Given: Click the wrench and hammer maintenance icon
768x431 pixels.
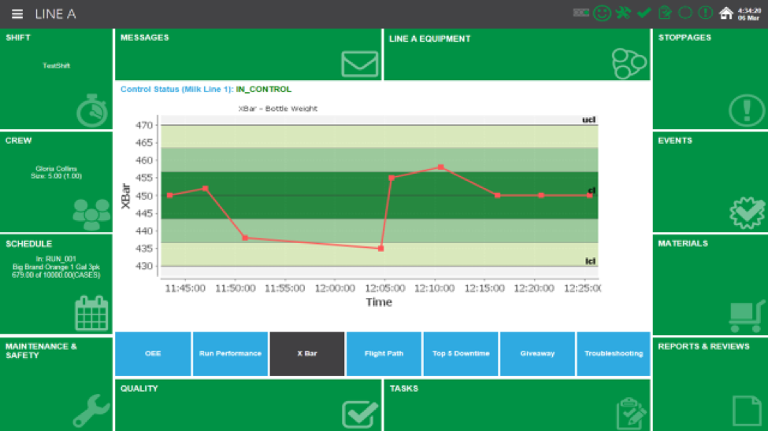Looking at the screenshot, I should coord(624,13).
